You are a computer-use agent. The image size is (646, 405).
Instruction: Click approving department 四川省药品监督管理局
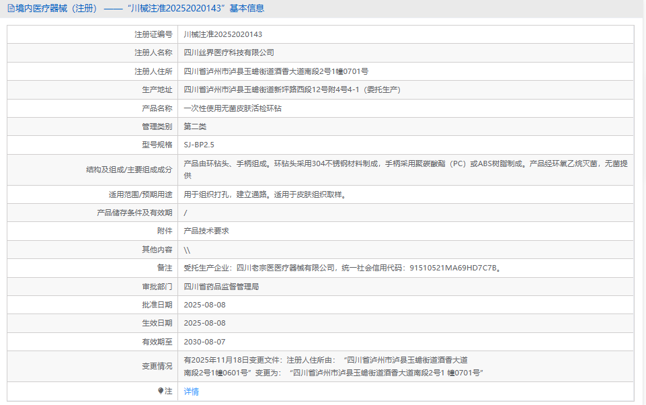tap(221, 286)
